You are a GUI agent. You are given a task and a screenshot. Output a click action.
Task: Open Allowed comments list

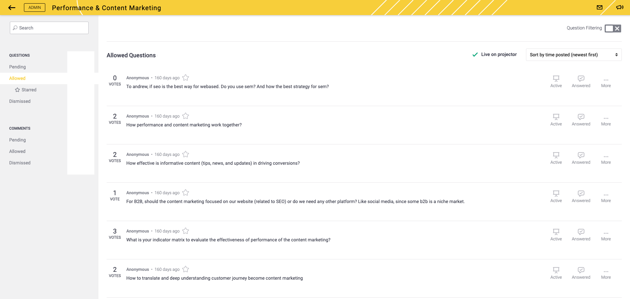click(x=17, y=151)
